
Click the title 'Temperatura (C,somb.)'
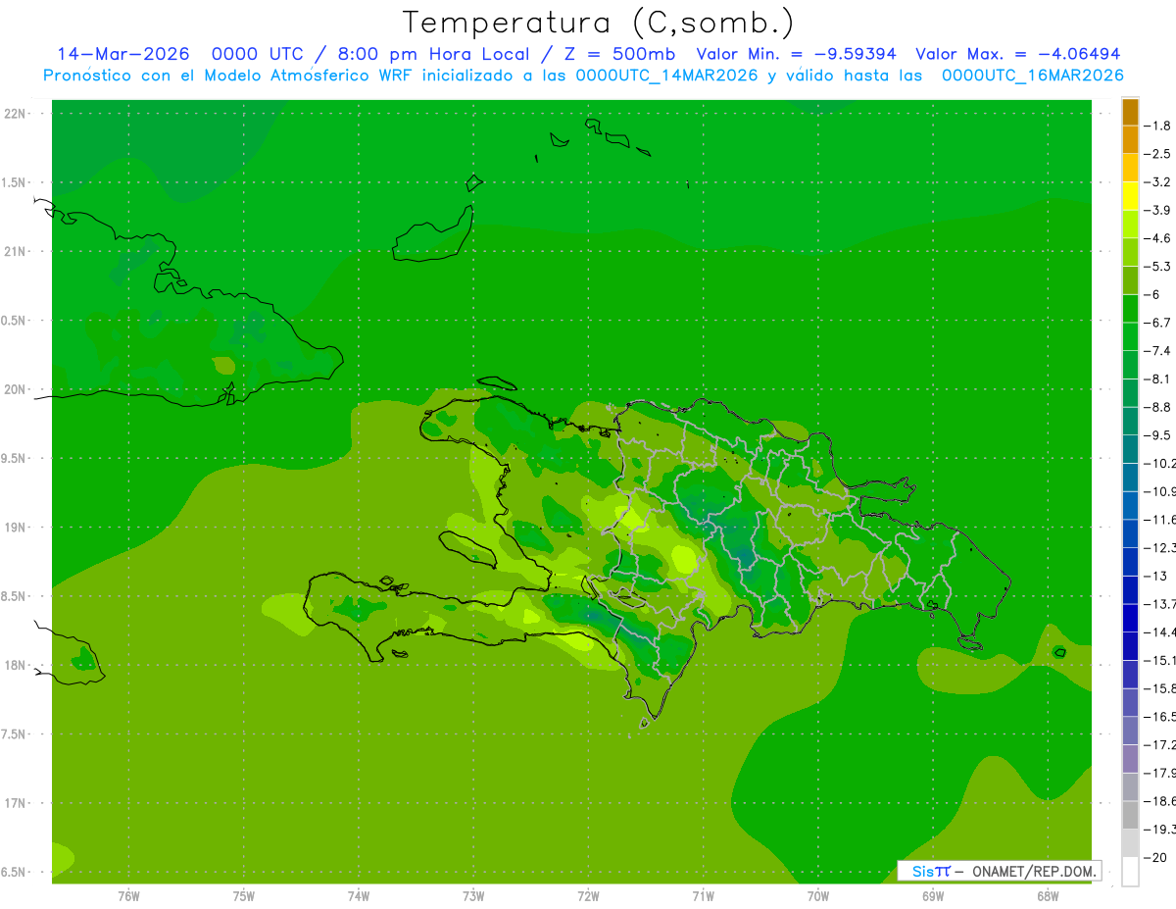point(598,24)
